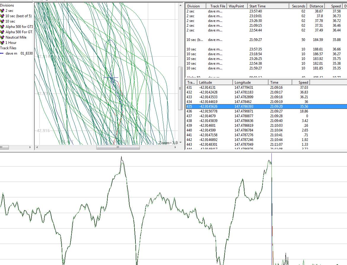Viewport: 347px width, 265px height.
Task: Sort results by the Distance column header
Action: [x=316, y=6]
